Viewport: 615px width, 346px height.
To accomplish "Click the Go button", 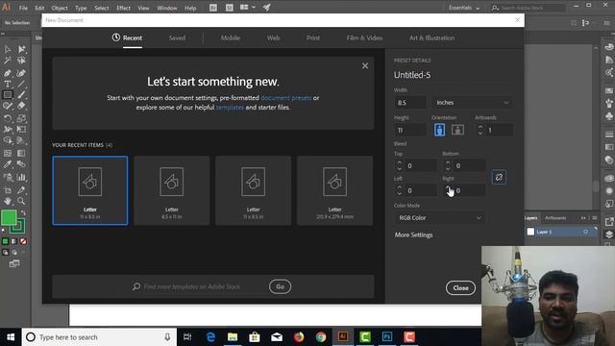I will (x=280, y=286).
